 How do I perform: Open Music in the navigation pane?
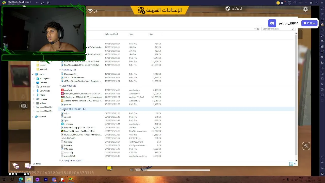(x=42, y=95)
